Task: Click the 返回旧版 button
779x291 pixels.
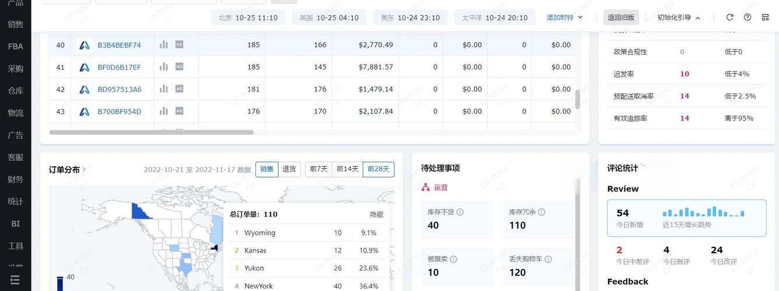Action: pos(622,17)
